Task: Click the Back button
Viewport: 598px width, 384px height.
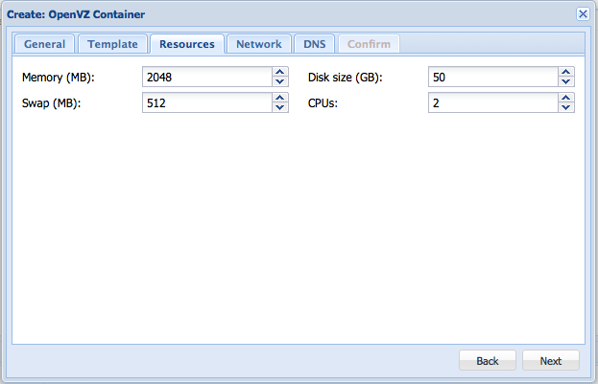Action: [488, 360]
